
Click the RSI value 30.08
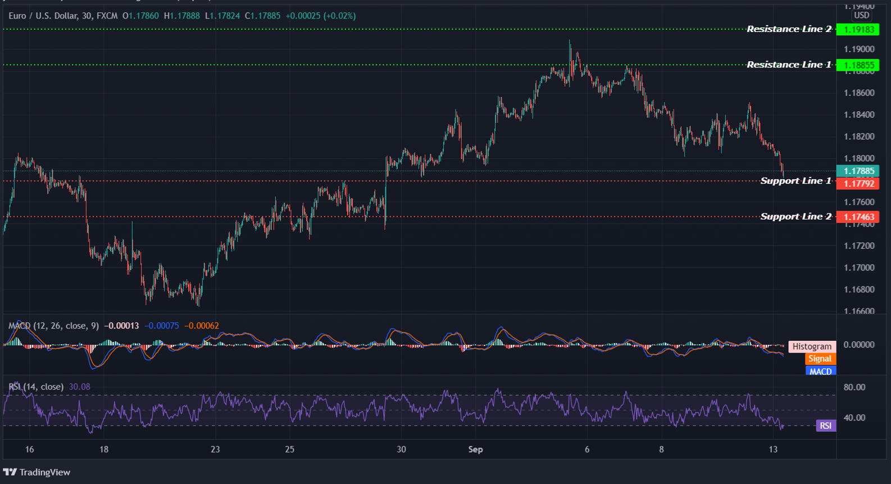[x=79, y=386]
